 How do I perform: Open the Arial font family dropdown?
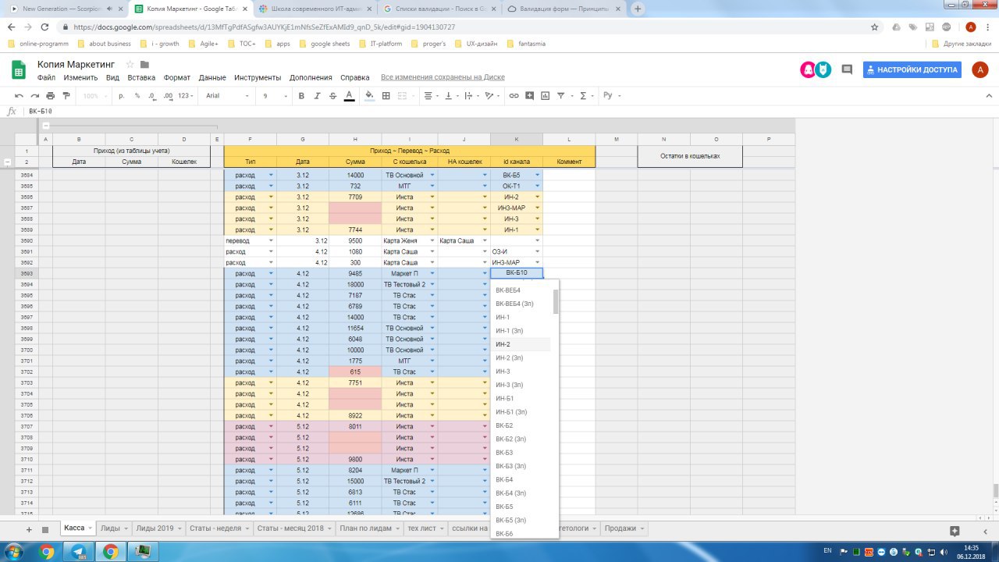coord(227,95)
